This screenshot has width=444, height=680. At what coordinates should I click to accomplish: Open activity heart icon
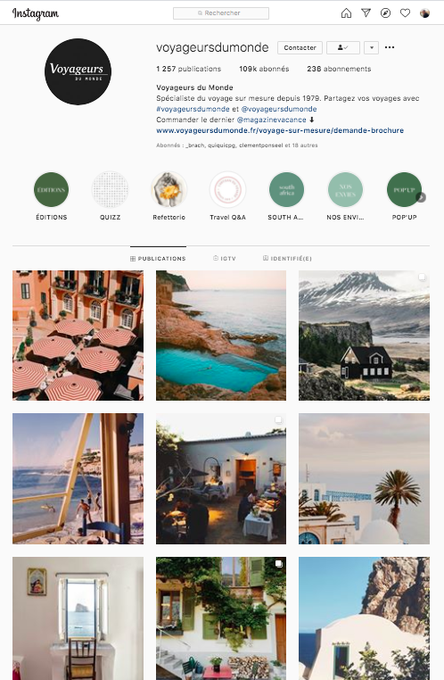tap(405, 13)
